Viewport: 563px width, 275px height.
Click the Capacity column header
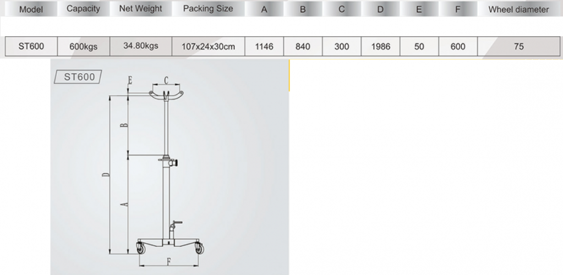[83, 9]
